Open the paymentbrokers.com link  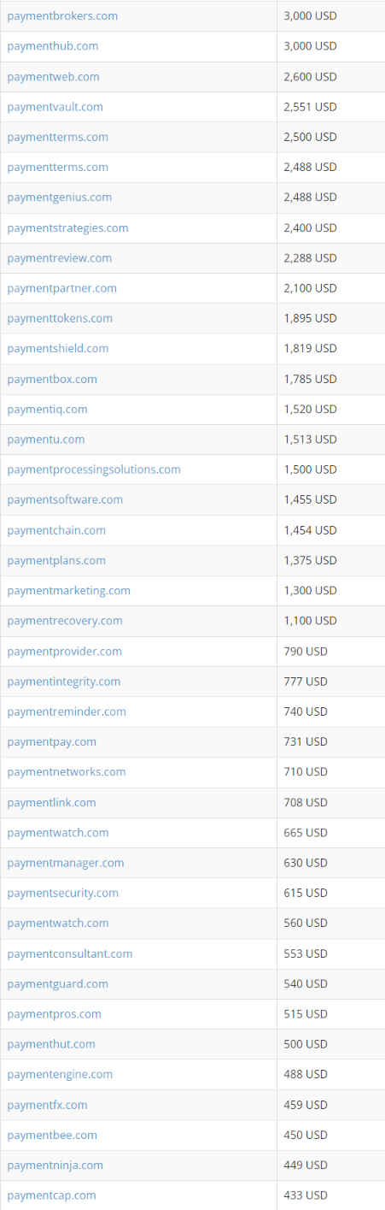coord(62,16)
